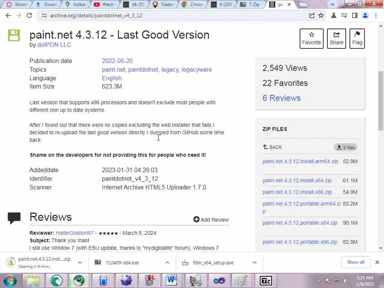Click the browser forward arrow
The height and width of the screenshot is (288, 384).
tap(19, 15)
